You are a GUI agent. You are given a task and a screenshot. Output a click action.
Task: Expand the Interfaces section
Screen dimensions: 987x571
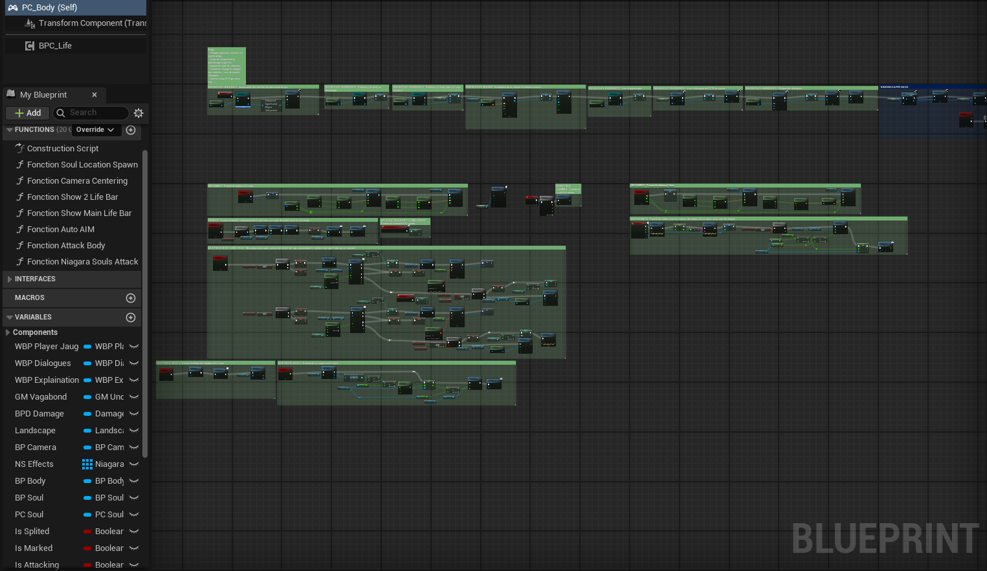(x=10, y=279)
